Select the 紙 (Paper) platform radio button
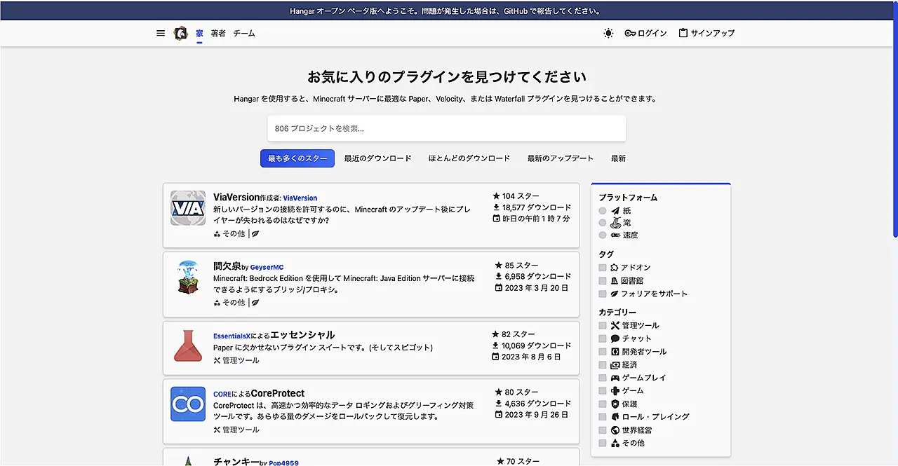 (603, 211)
